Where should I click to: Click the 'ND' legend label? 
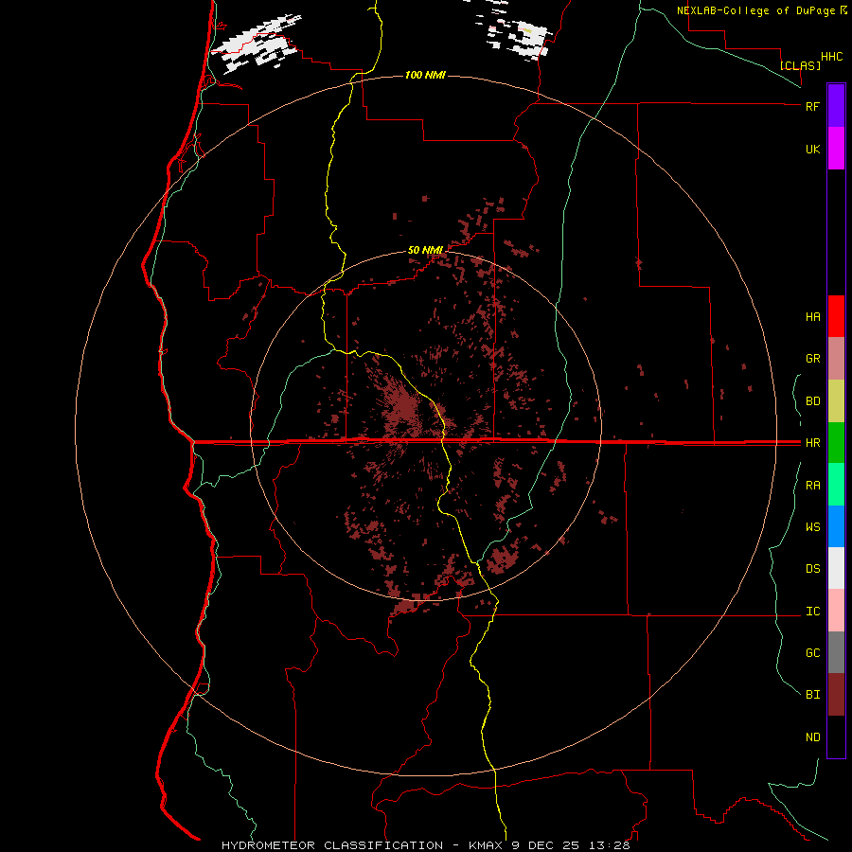tap(812, 737)
